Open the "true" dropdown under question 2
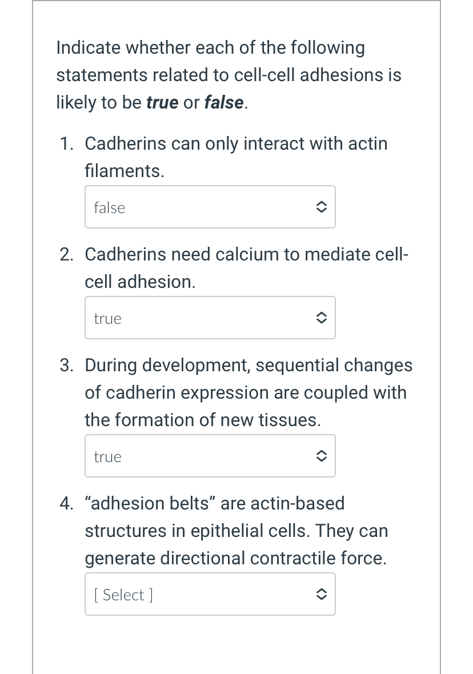The width and height of the screenshot is (473, 674). coord(210,318)
